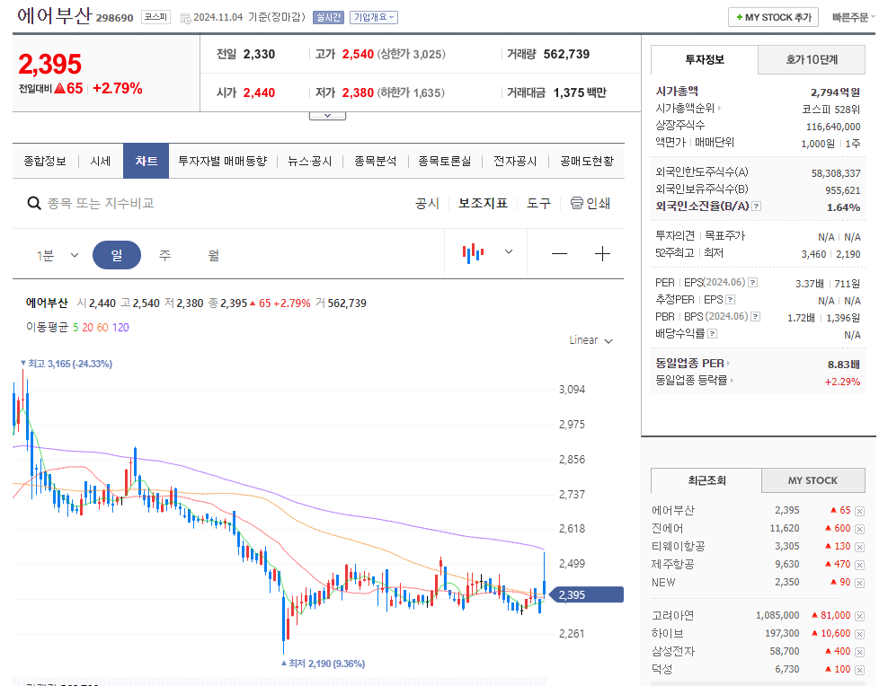Switch to the 호가10단계 tab

click(812, 60)
